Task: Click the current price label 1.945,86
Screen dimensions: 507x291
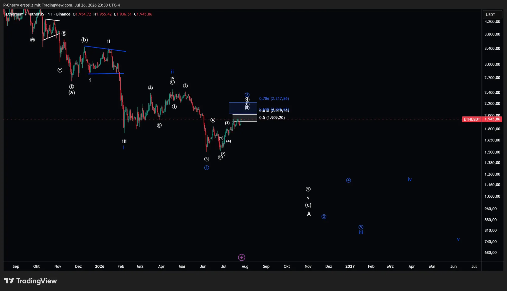Action: click(492, 119)
